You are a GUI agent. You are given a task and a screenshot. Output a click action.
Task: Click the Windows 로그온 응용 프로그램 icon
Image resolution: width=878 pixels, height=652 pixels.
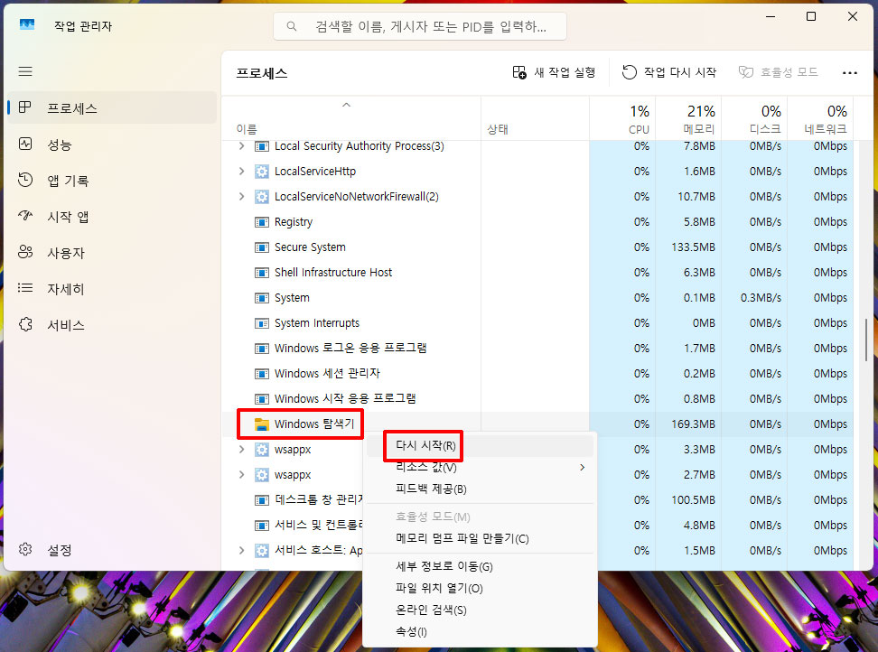tap(261, 348)
